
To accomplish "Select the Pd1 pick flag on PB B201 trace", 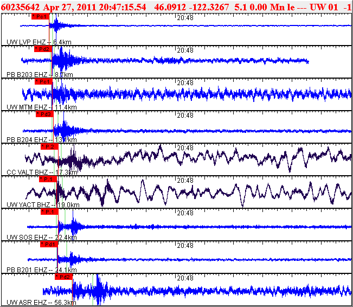I will point(49,244).
